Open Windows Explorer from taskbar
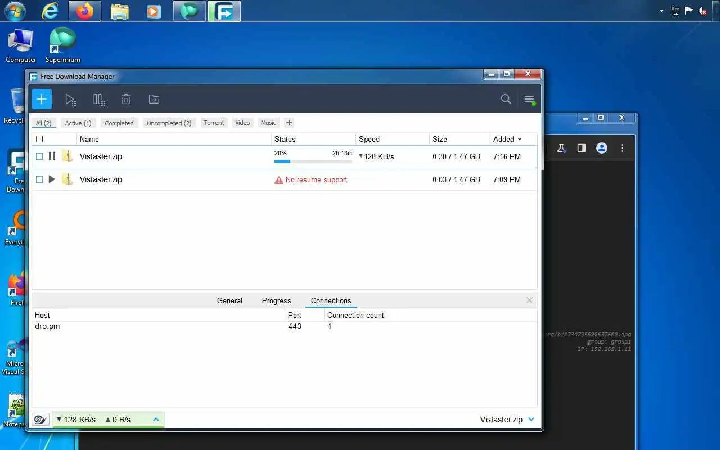The width and height of the screenshot is (720, 450). coord(120,11)
